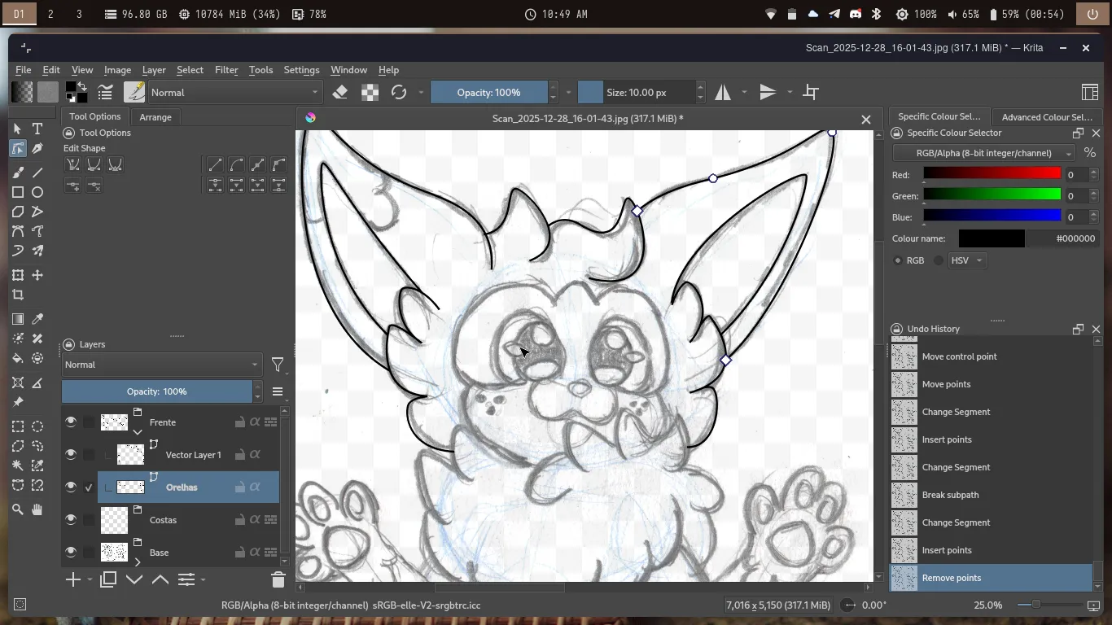The width and height of the screenshot is (1112, 625).
Task: Activate the Zoom magnifier tool
Action: (17, 509)
